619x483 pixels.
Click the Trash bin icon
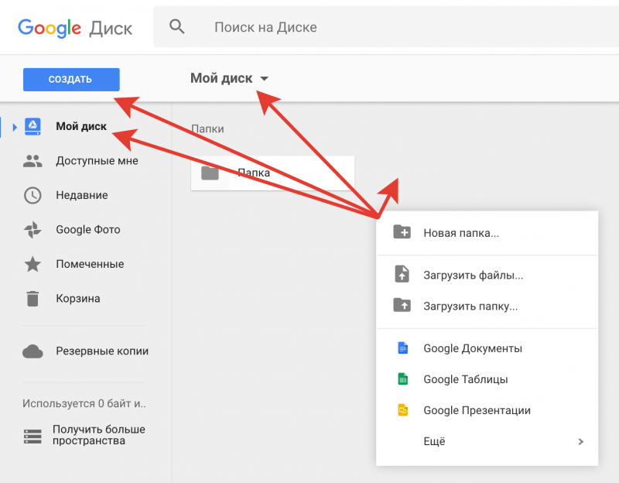pos(32,298)
